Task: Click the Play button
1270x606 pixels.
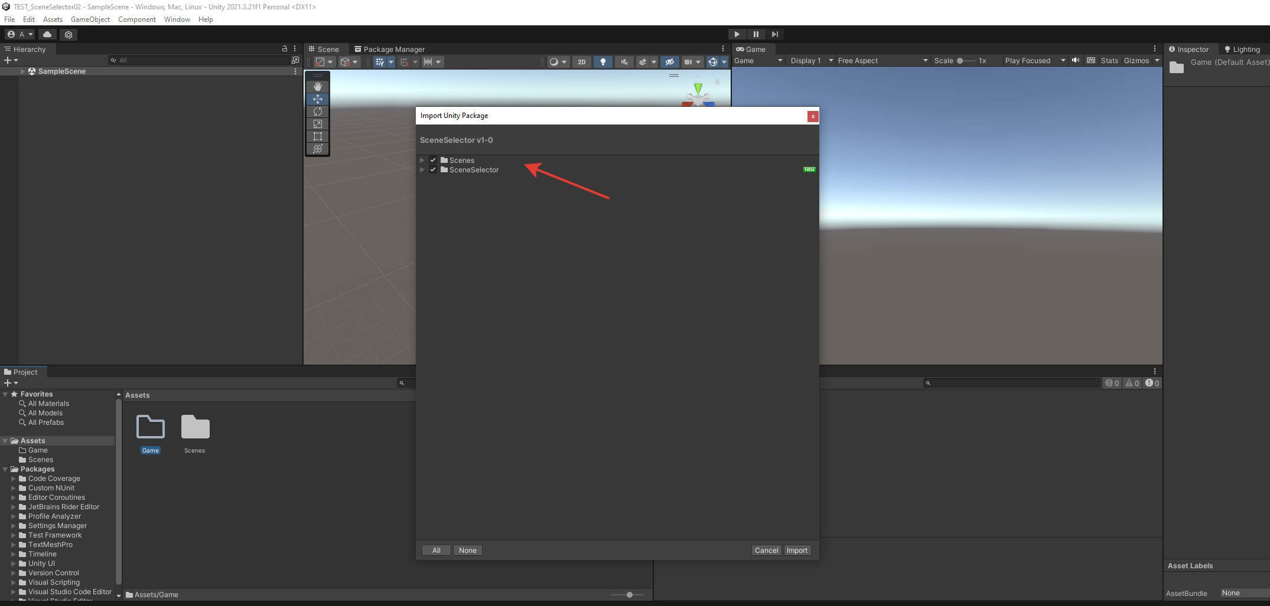Action: click(737, 34)
